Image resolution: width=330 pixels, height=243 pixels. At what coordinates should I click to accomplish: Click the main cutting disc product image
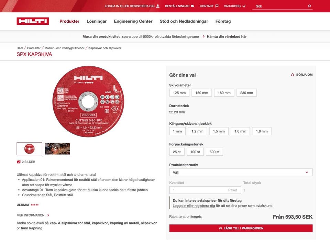click(x=88, y=102)
